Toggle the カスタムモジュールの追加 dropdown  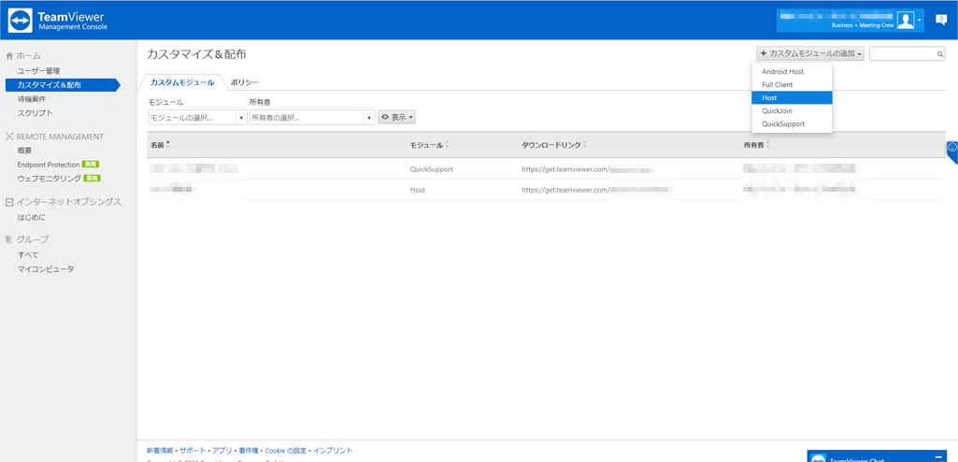[x=810, y=54]
